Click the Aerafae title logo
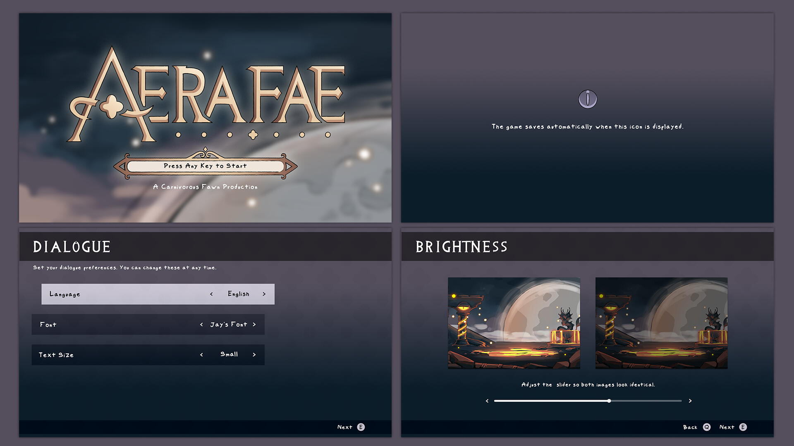This screenshot has width=794, height=446. pos(206,94)
